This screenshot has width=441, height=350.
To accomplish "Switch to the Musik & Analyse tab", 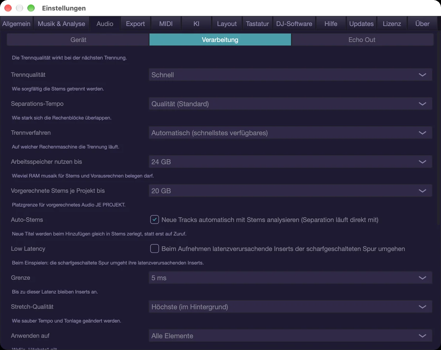I will click(x=61, y=24).
